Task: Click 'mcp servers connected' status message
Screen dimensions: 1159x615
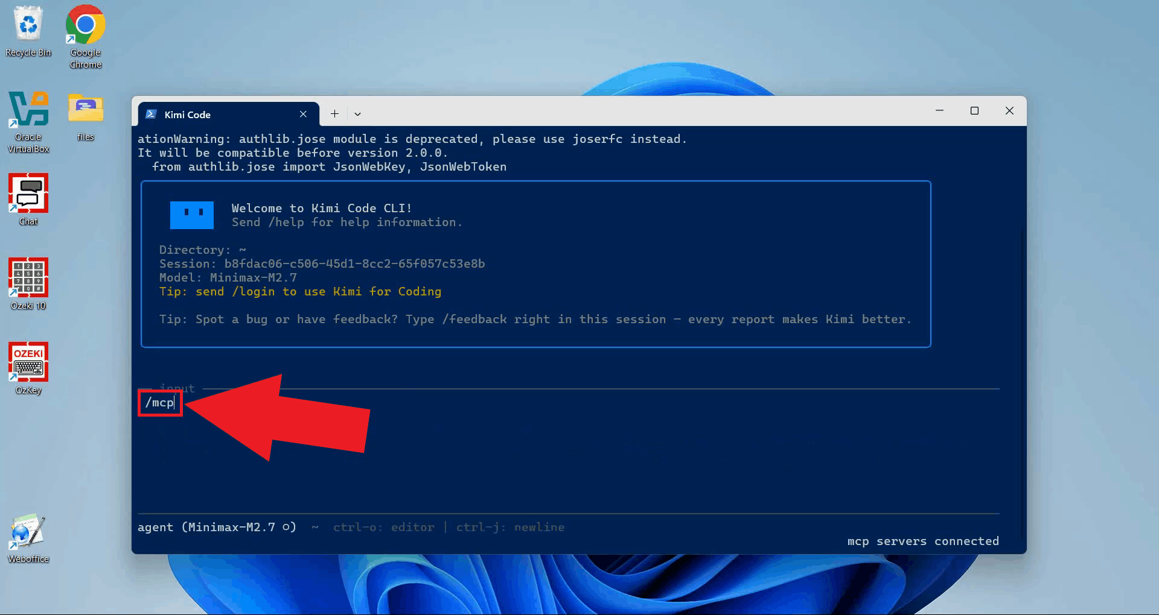Action: tap(923, 541)
